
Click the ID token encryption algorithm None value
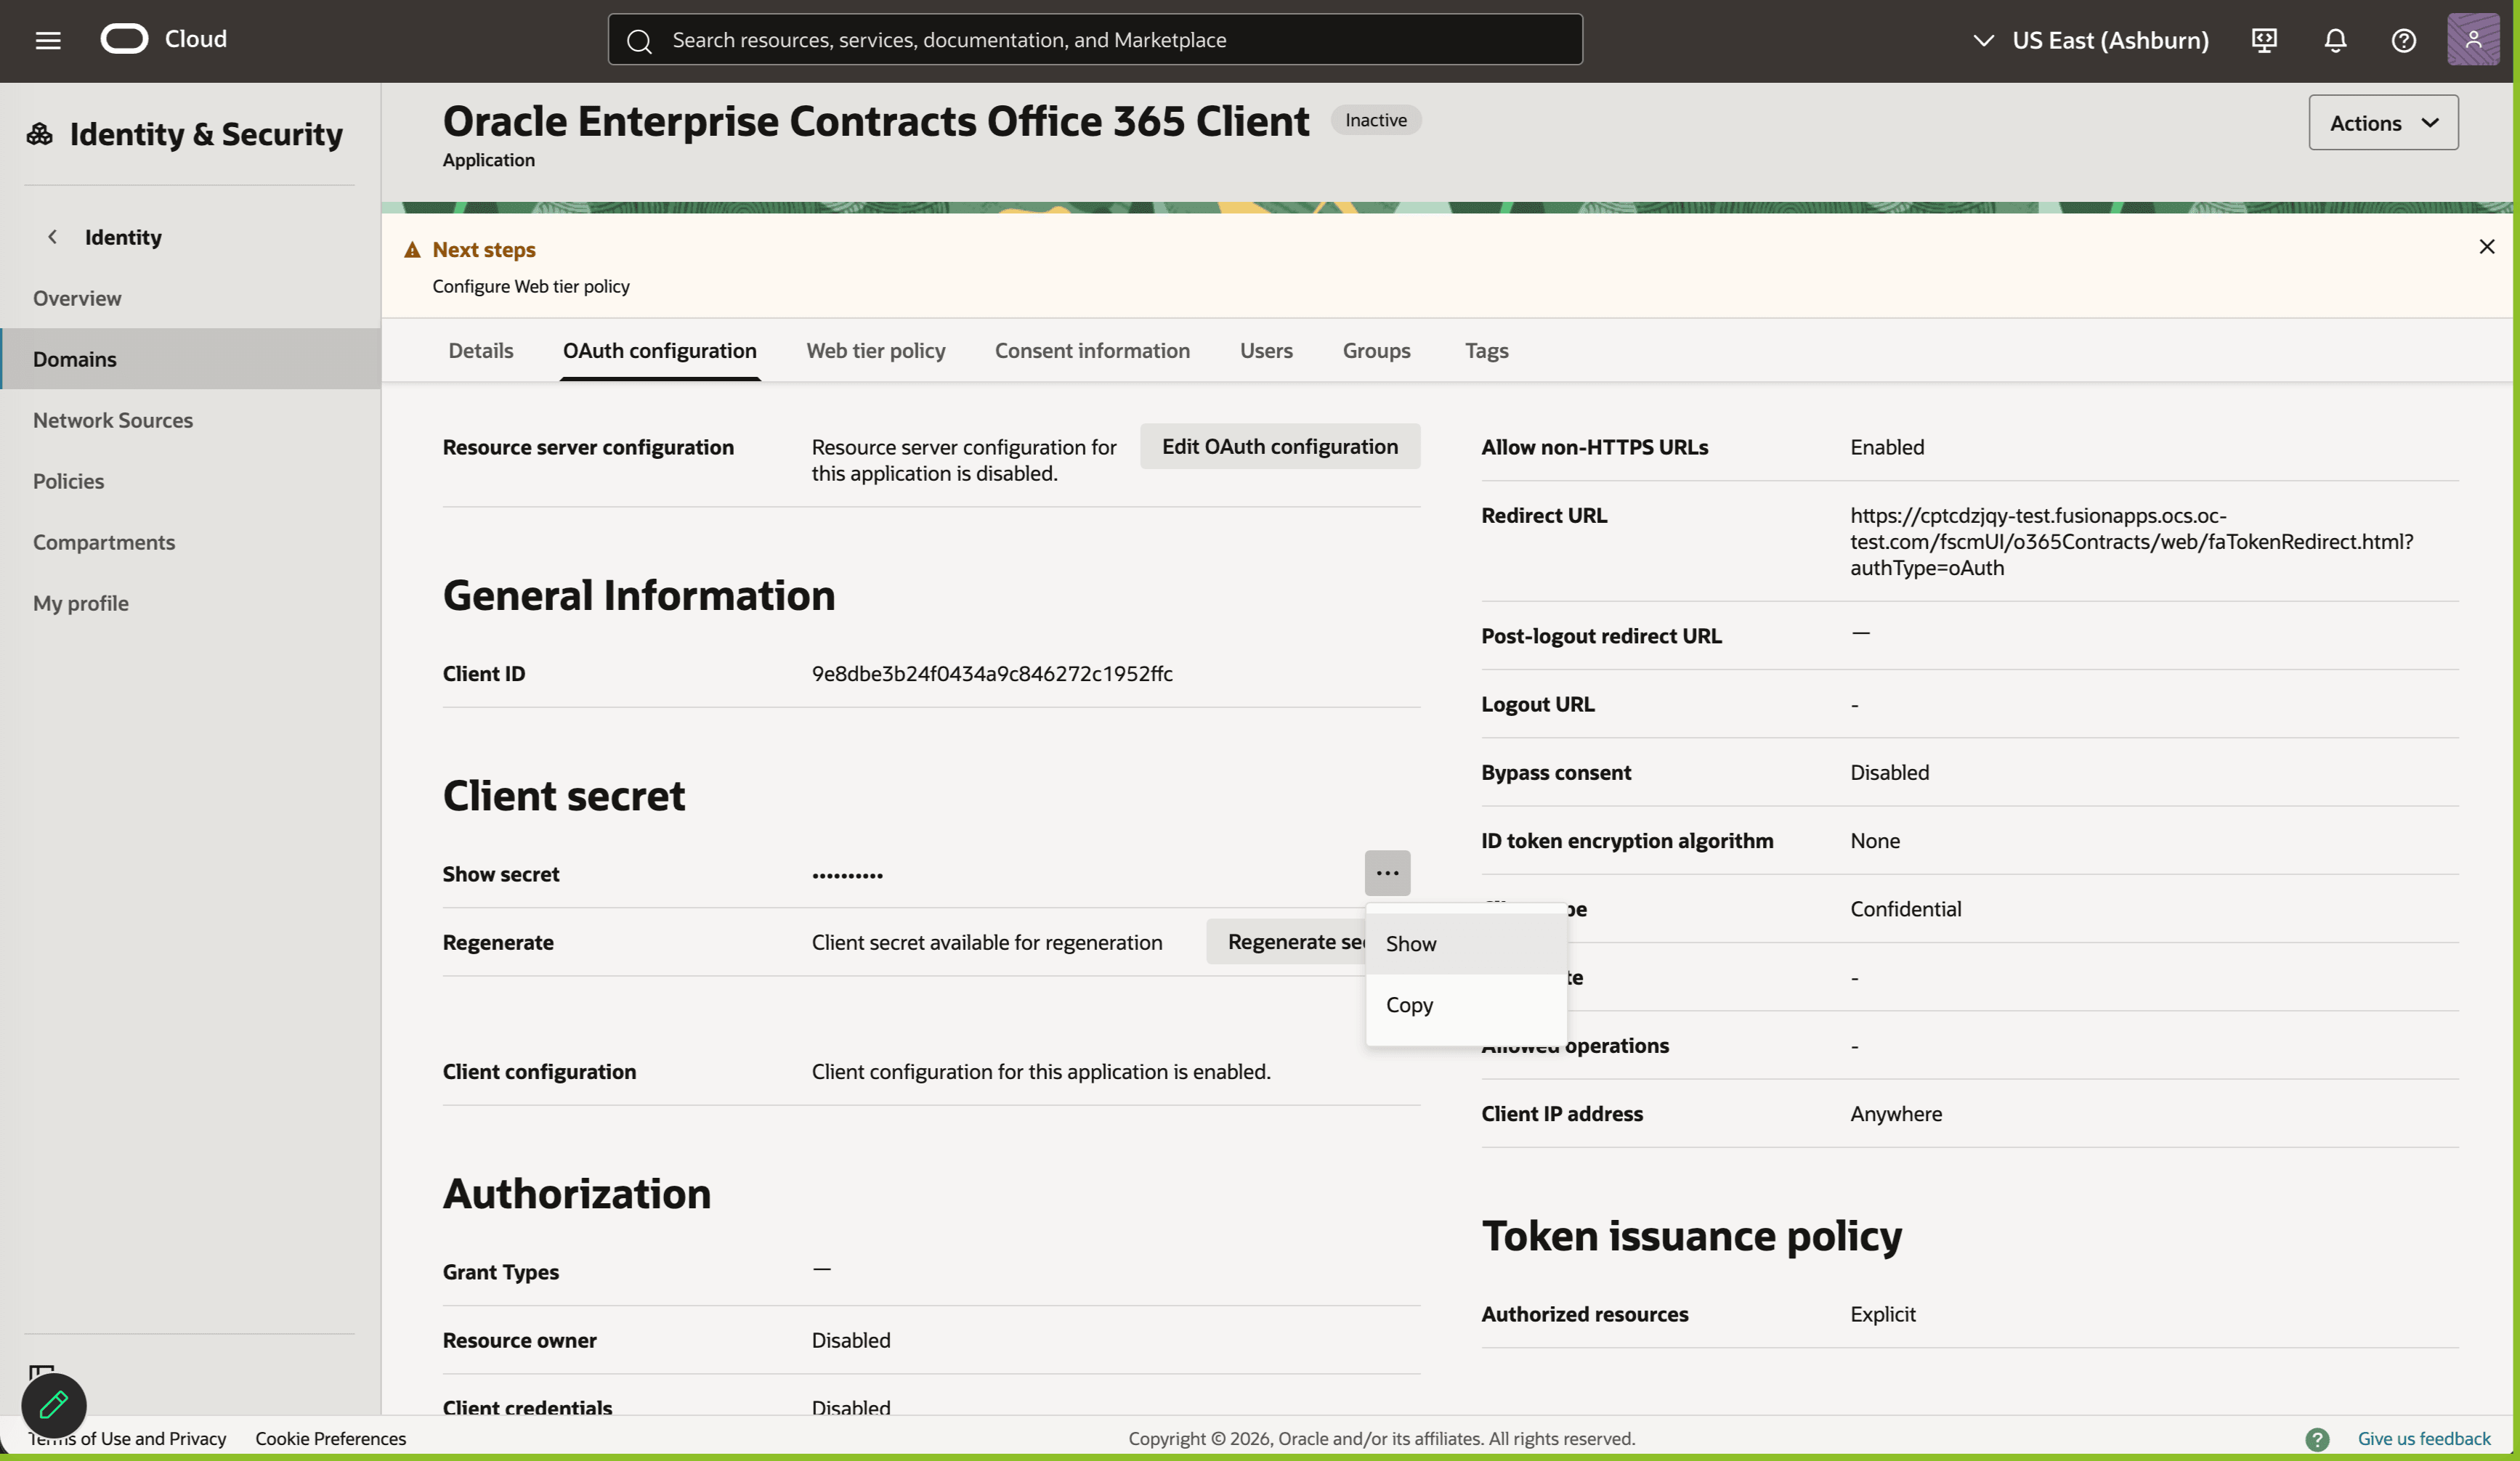pos(1875,842)
